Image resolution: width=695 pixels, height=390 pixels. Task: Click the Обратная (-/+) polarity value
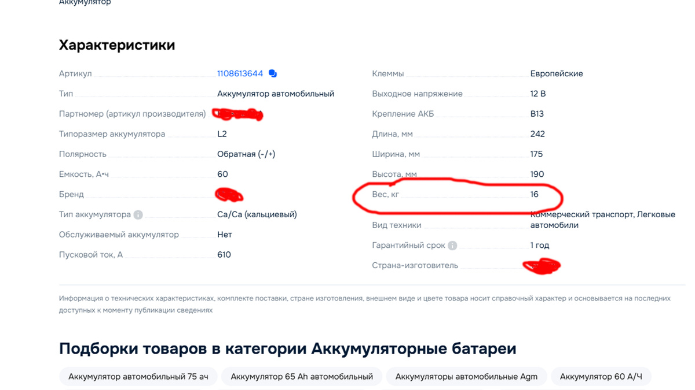(x=246, y=154)
